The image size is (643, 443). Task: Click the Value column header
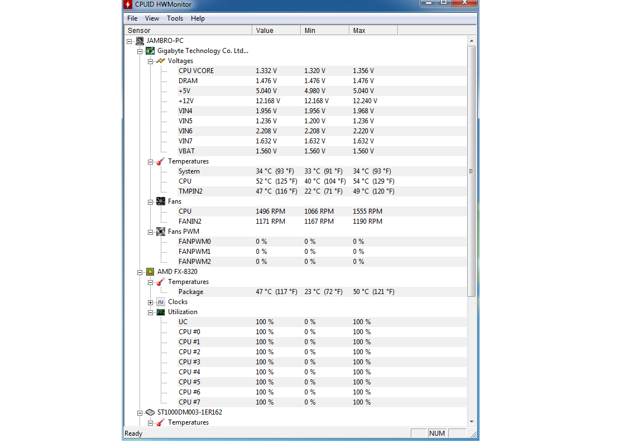coord(276,30)
